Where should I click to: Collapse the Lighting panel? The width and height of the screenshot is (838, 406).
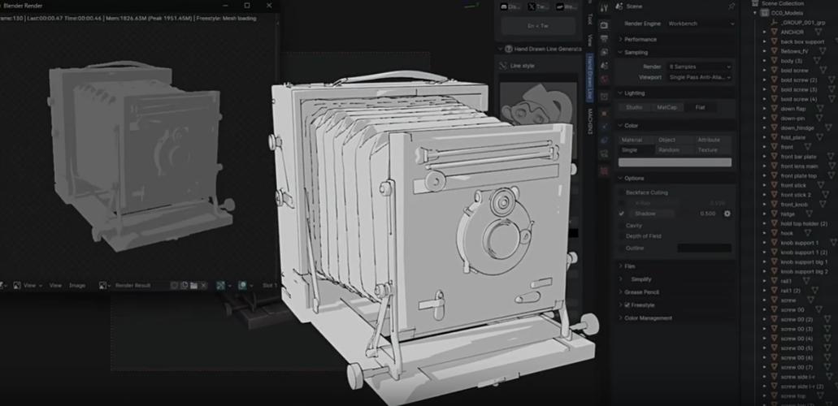(634, 93)
